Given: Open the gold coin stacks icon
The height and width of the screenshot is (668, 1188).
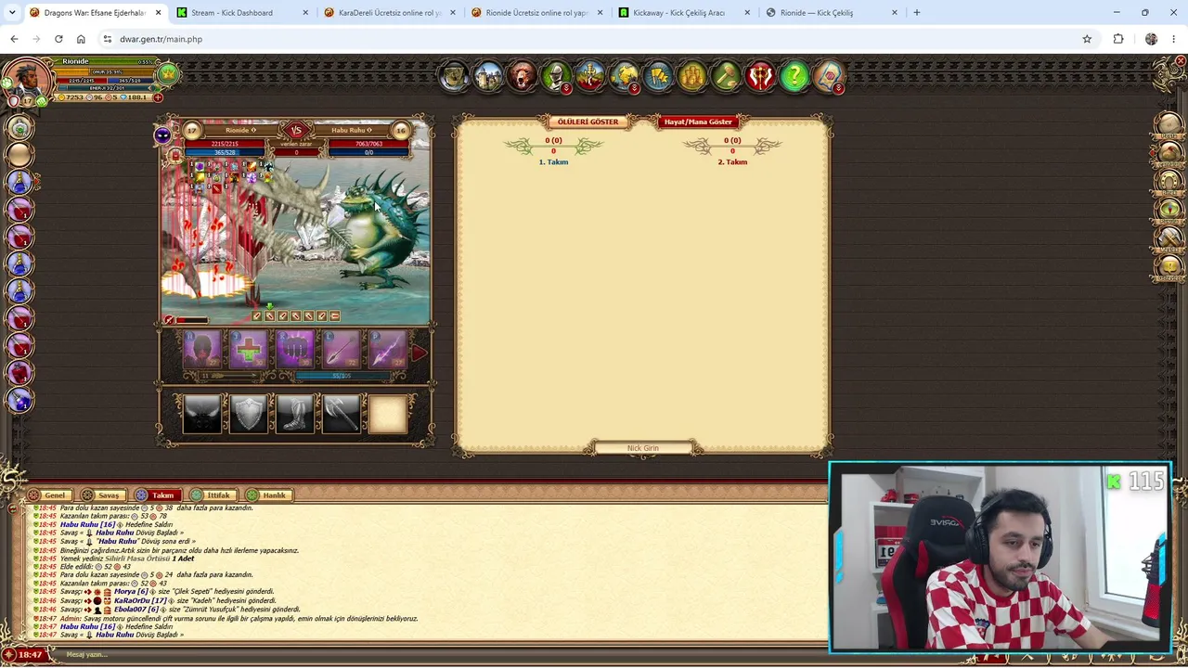Looking at the screenshot, I should [x=692, y=76].
